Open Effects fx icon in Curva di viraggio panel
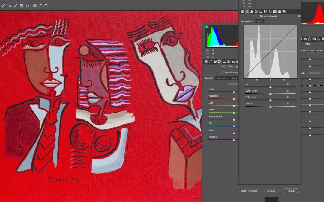Screen dimensions: 324x202 pyautogui.click(x=270, y=12)
